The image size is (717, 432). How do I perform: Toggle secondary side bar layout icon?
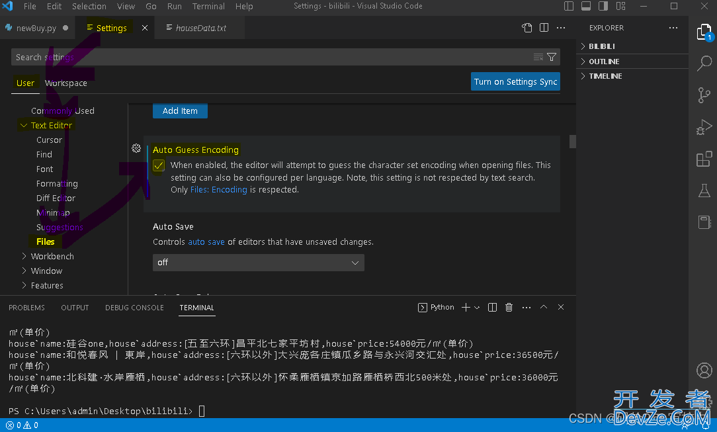click(603, 6)
